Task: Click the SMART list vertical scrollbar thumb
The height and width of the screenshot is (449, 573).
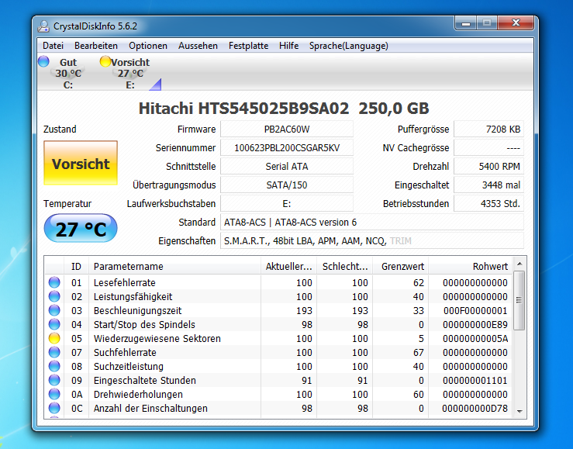Action: pyautogui.click(x=519, y=300)
